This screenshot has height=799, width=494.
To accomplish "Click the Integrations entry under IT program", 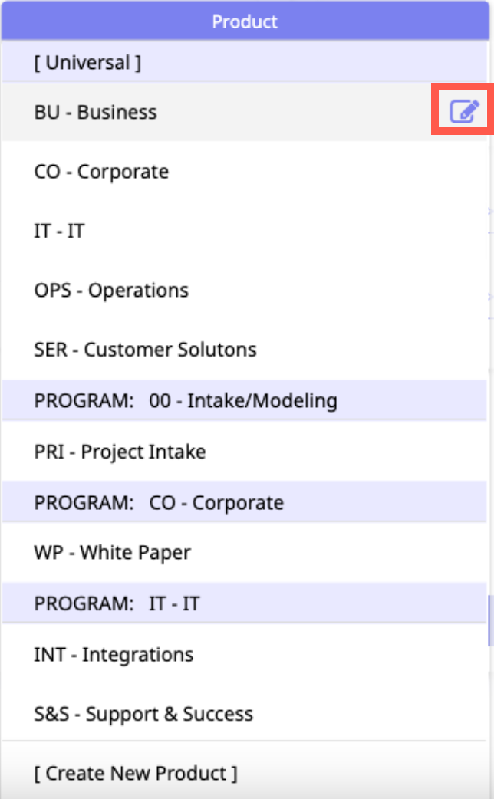I will click(x=114, y=655).
